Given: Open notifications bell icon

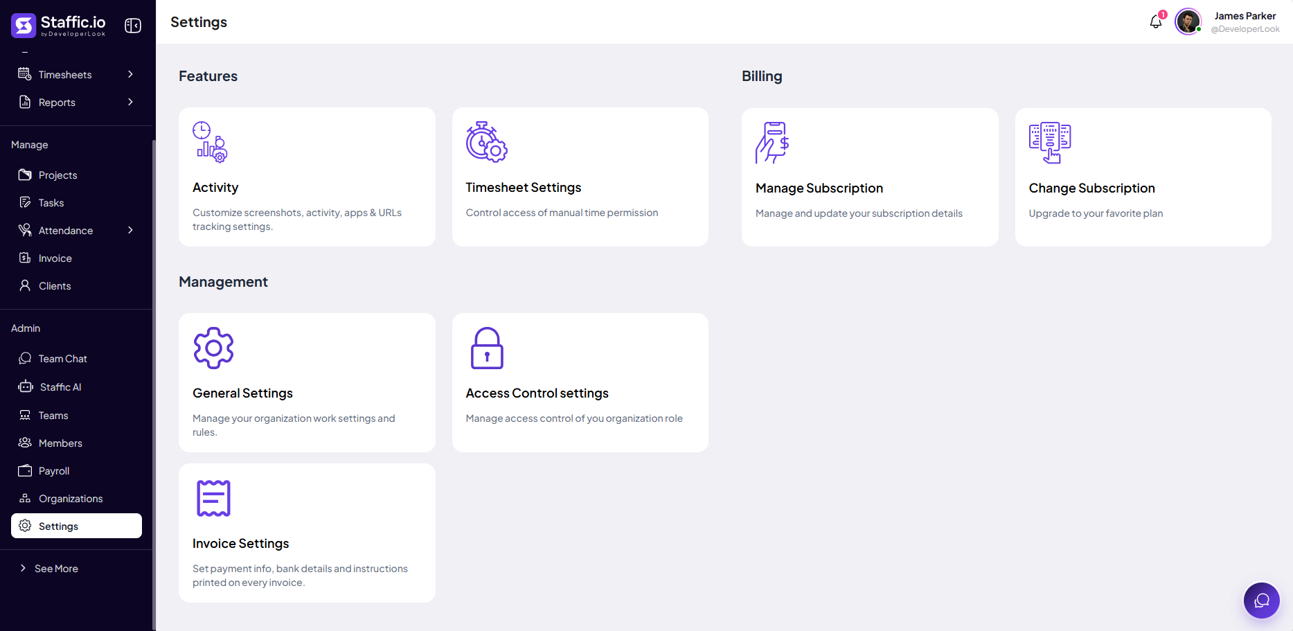Looking at the screenshot, I should (x=1156, y=22).
